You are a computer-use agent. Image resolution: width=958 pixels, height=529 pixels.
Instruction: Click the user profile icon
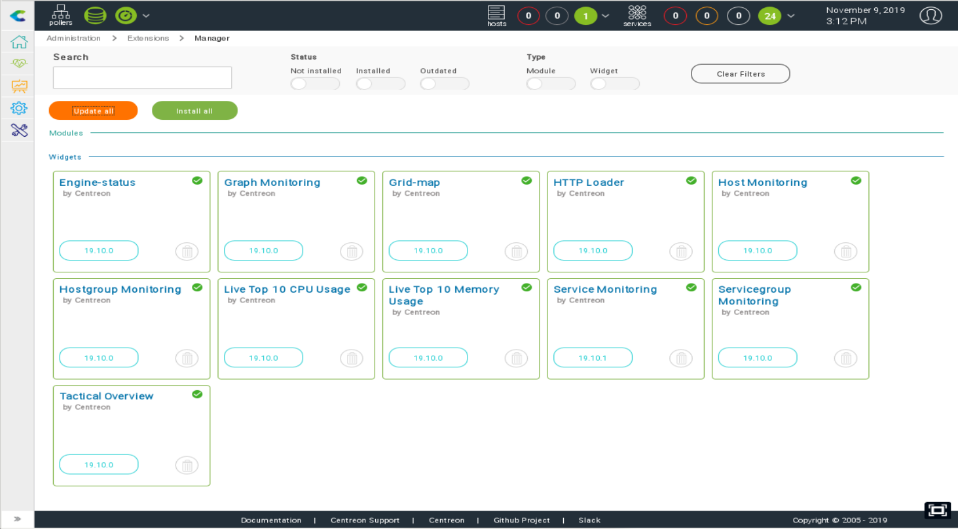pyautogui.click(x=930, y=16)
